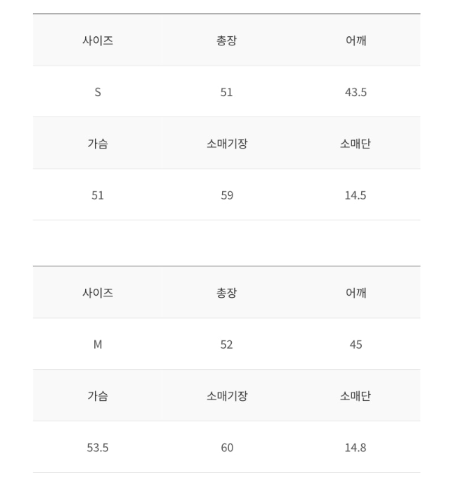
Task: Click 소매기장 header above 60
Action: click(x=227, y=396)
